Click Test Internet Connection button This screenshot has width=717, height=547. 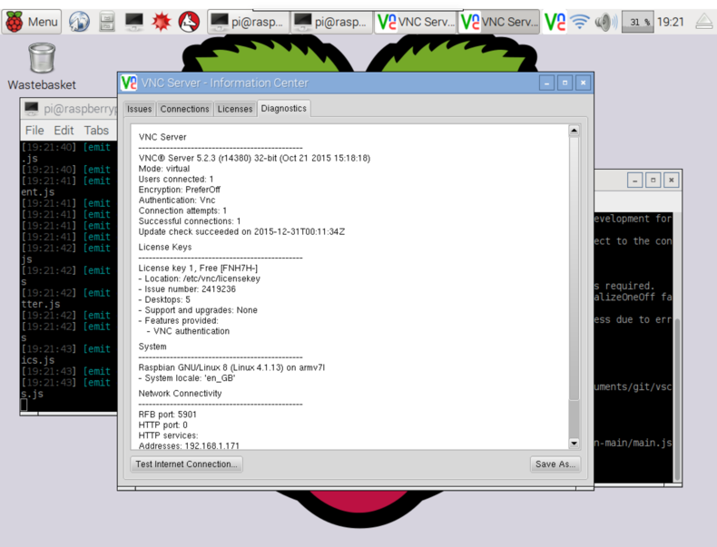(x=187, y=464)
